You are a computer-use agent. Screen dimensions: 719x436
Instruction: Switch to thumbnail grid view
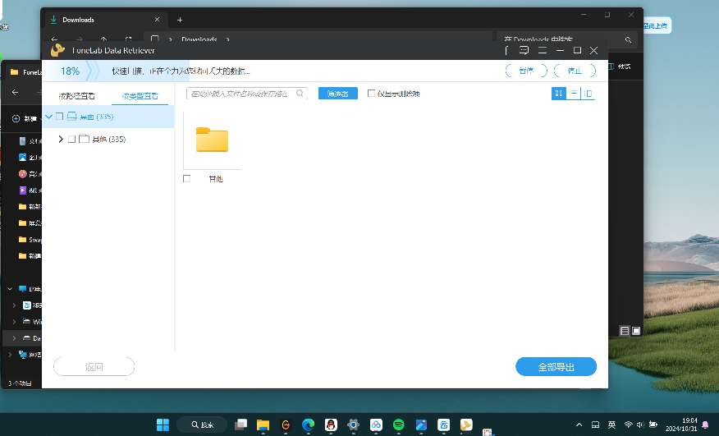pos(558,93)
